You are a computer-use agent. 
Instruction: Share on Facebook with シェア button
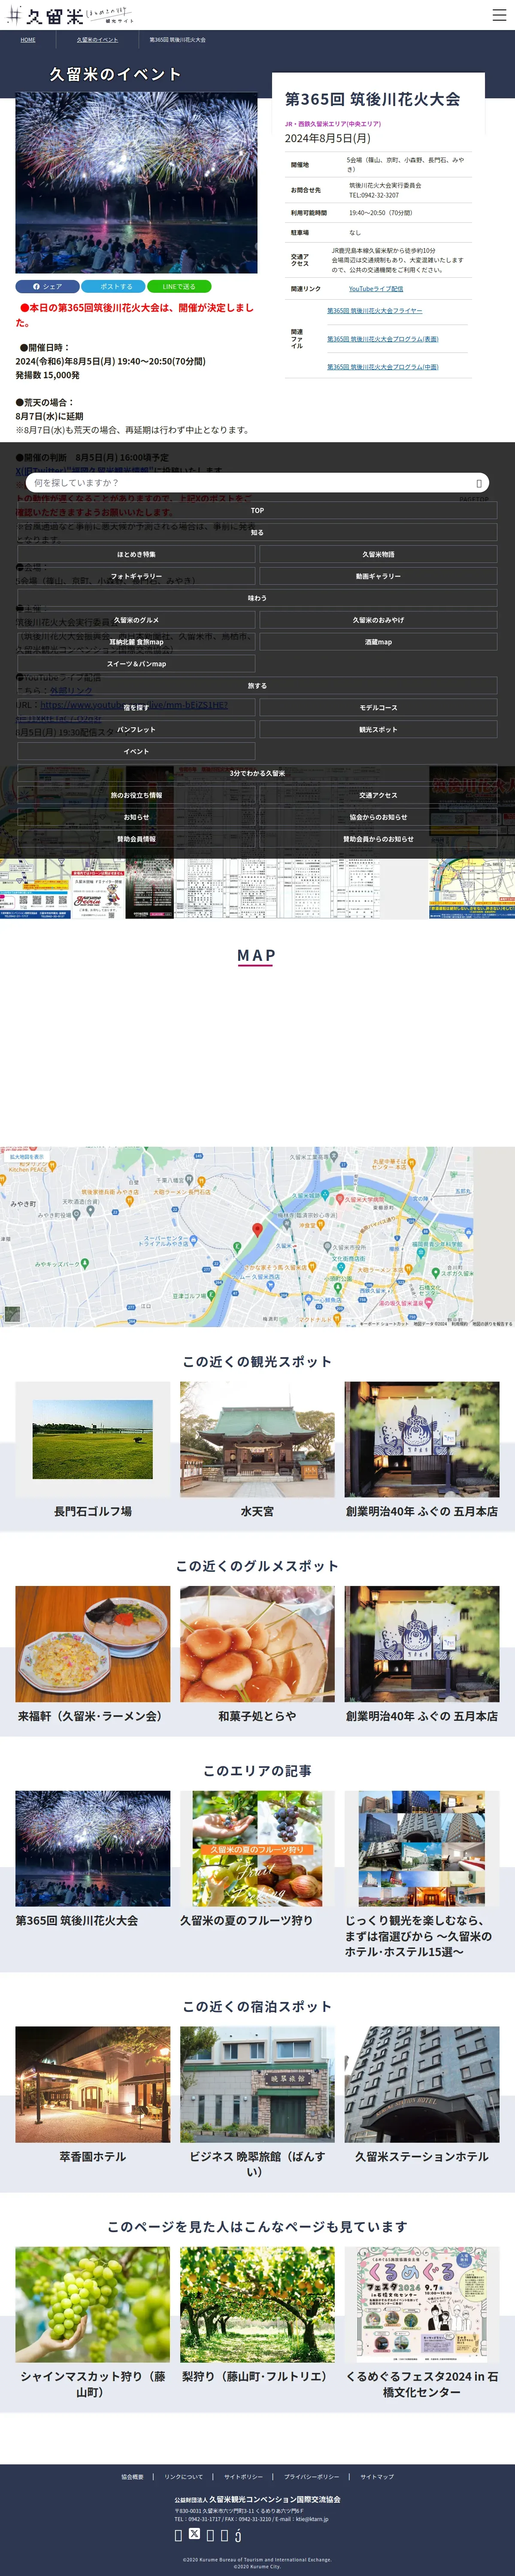coord(47,286)
